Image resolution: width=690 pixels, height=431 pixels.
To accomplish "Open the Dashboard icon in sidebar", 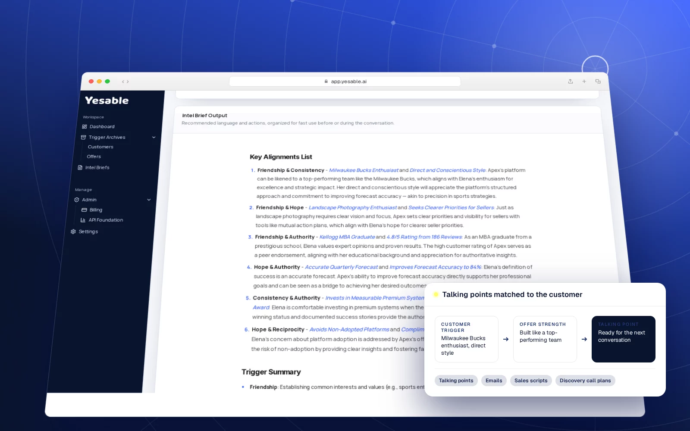I will tap(85, 127).
